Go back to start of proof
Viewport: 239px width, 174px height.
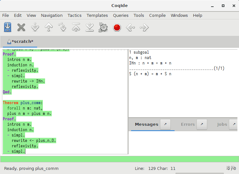click(x=76, y=28)
